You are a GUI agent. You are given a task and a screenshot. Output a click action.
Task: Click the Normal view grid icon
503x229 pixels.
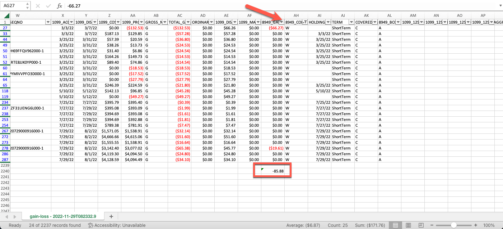[x=395, y=225]
